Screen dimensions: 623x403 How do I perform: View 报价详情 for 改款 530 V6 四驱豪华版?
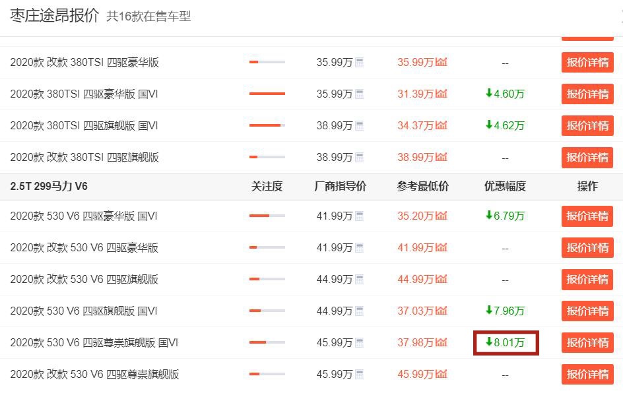pyautogui.click(x=587, y=248)
